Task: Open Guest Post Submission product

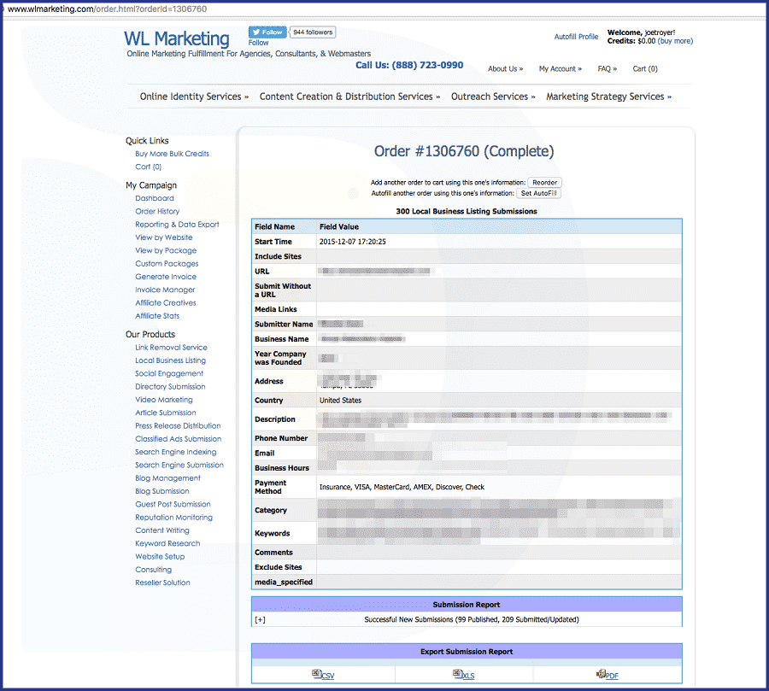Action: tap(173, 504)
